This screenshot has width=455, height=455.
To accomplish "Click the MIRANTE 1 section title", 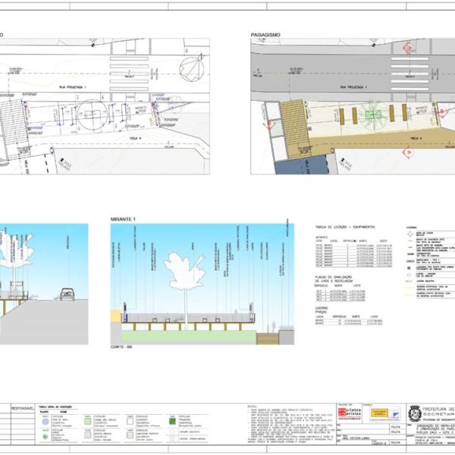I will click(x=122, y=219).
